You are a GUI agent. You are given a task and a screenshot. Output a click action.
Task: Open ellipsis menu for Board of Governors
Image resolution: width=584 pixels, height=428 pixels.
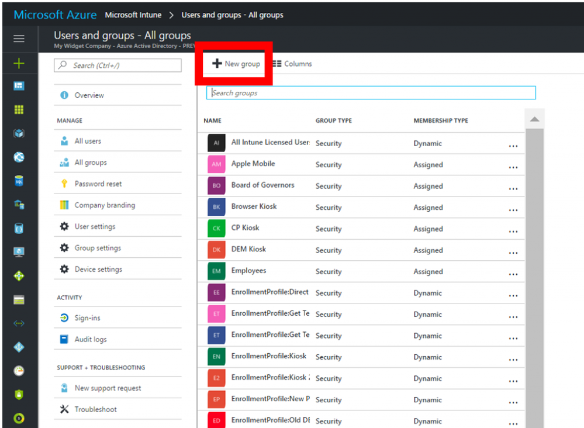tap(513, 188)
